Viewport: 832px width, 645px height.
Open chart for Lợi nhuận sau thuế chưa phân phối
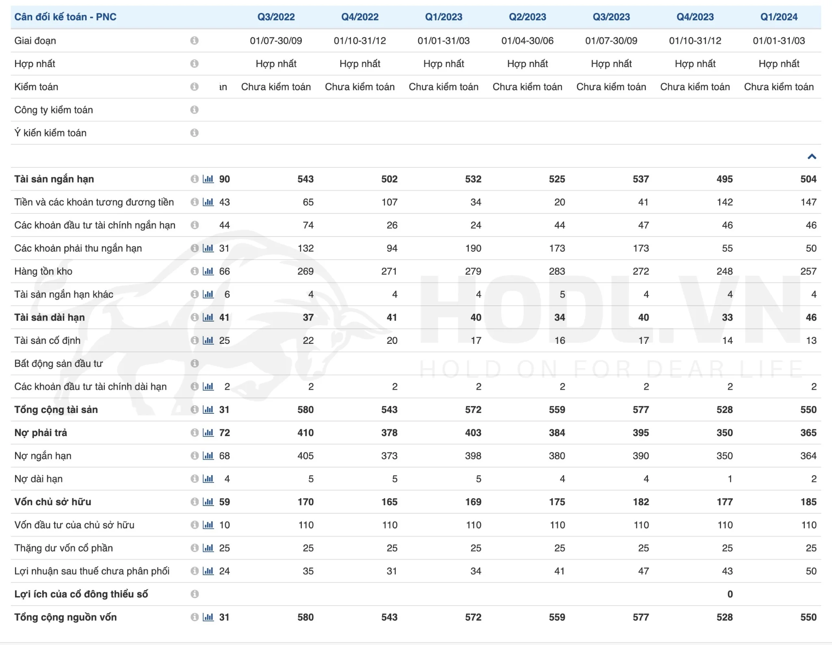click(208, 571)
